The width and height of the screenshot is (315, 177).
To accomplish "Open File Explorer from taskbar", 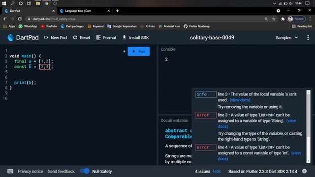I will (38, 3).
